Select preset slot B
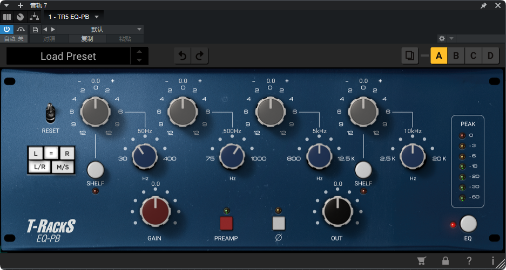The height and width of the screenshot is (270, 506). 456,56
